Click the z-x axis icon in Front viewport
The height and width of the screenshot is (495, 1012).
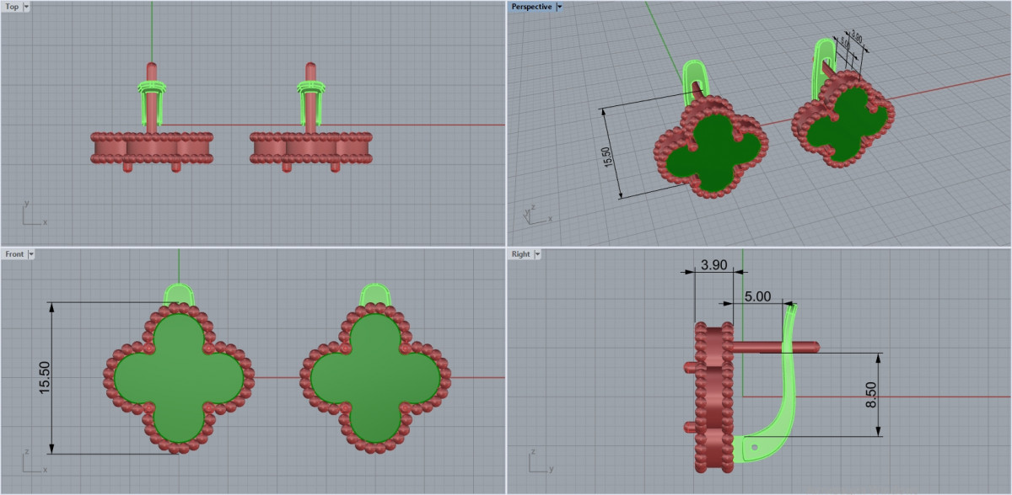coord(33,462)
